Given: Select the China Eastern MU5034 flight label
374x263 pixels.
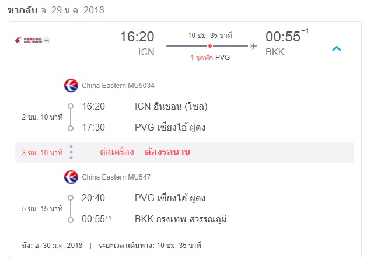Looking at the screenshot, I should pos(118,85).
